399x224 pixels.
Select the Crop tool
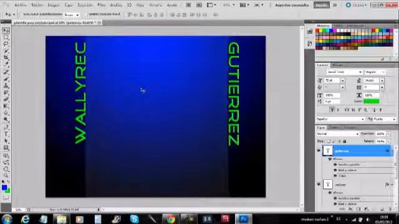(x=6, y=58)
